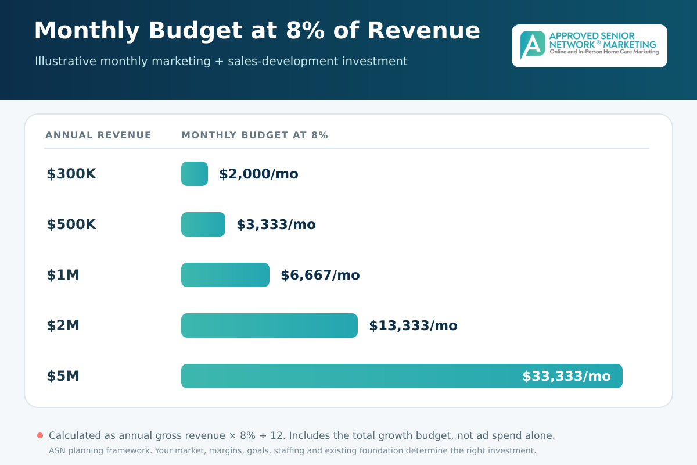Click the '$3,333/mo' value
This screenshot has height=465, width=697.
(276, 224)
